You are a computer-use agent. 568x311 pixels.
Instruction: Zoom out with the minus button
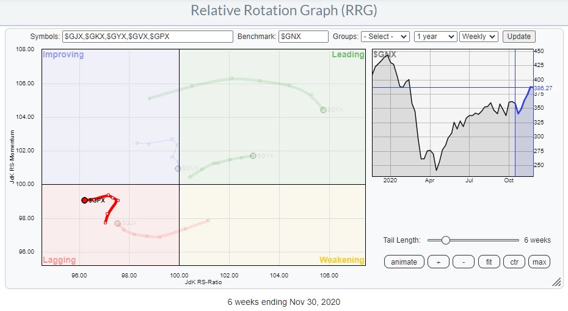(x=464, y=262)
